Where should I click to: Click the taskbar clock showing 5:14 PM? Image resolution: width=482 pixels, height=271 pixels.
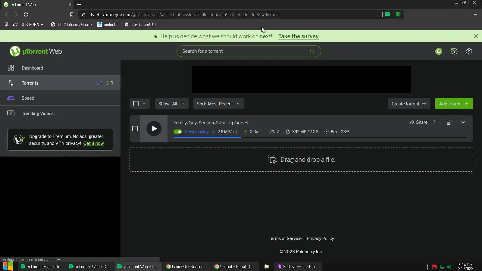pos(465,266)
